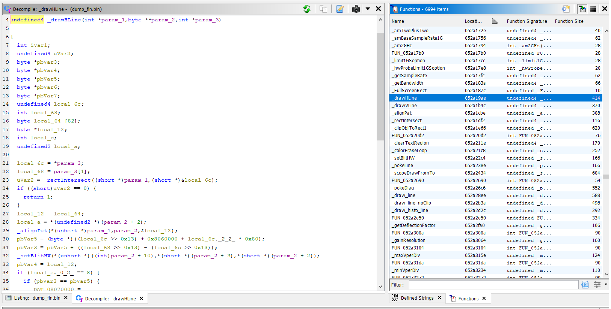The image size is (611, 309).
Task: Toggle the selection-to-table lines icon in Functions panel
Action: click(593, 9)
